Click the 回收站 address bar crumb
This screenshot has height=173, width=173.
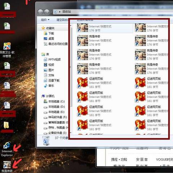pyautogui.click(x=67, y=12)
